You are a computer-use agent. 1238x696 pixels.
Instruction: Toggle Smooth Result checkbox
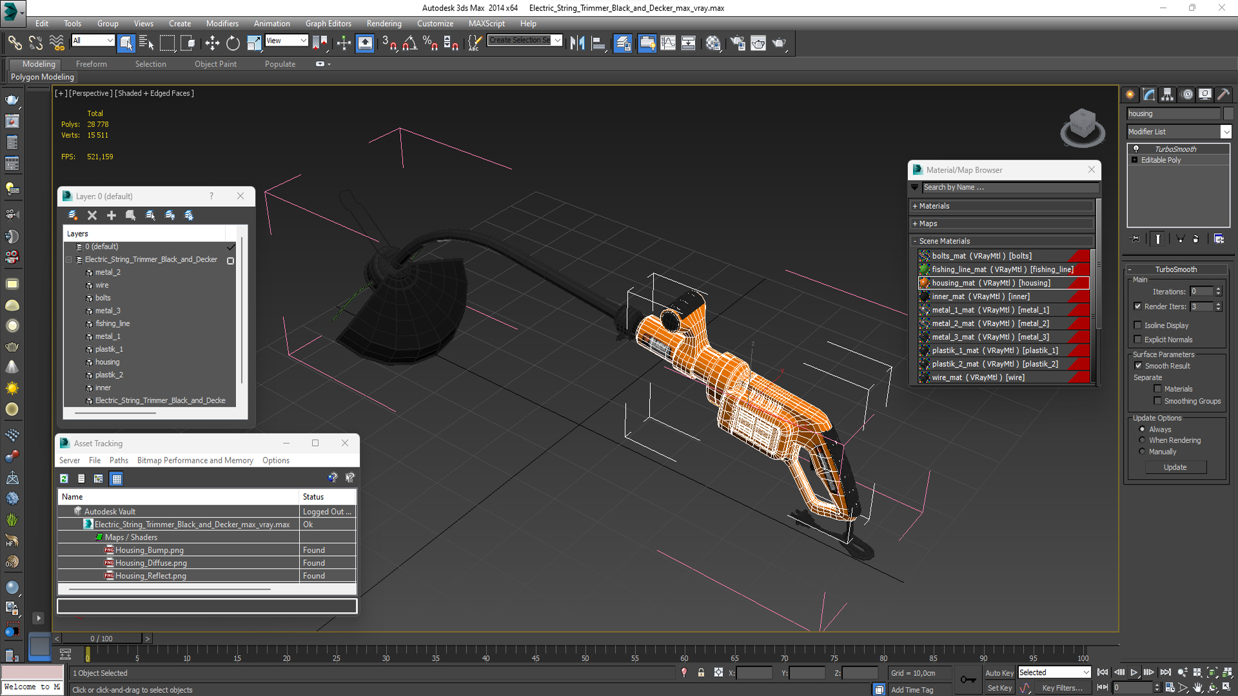click(x=1139, y=366)
